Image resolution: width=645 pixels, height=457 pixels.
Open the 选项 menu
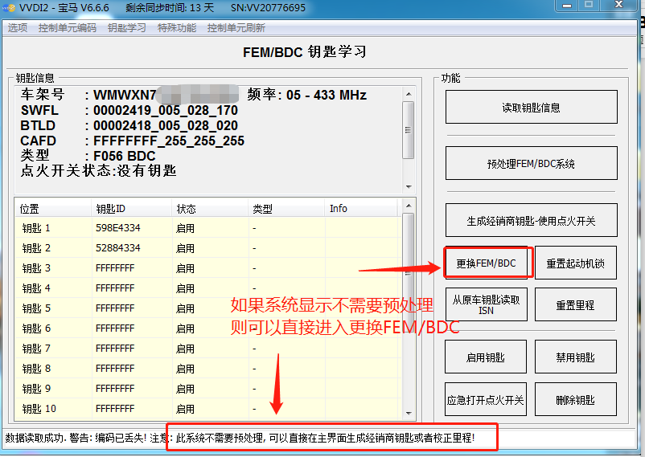(17, 28)
